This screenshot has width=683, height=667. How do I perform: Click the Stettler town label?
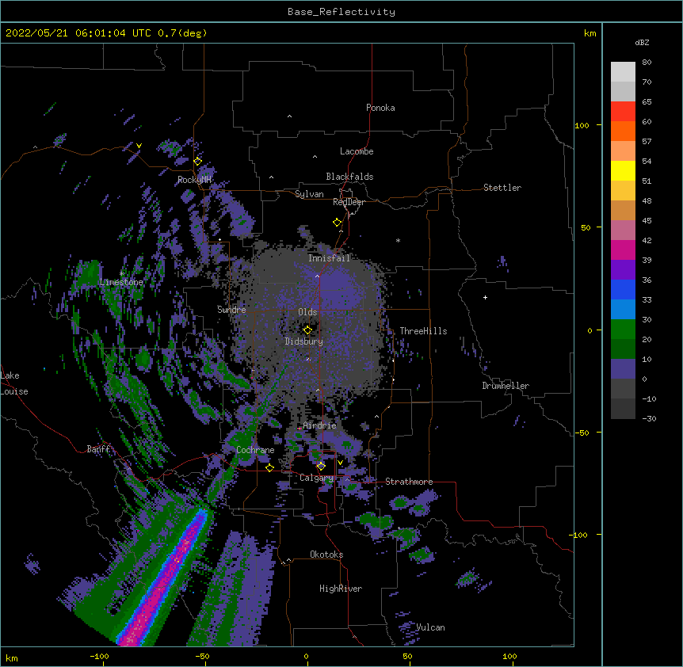(x=502, y=188)
